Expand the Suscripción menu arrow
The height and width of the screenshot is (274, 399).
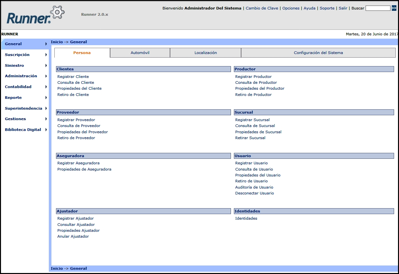46,55
